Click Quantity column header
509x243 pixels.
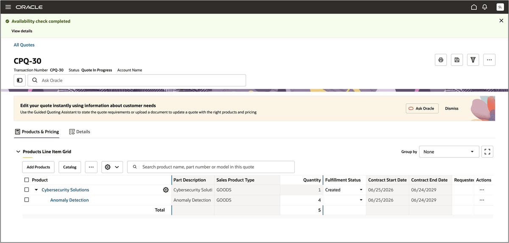(x=312, y=180)
